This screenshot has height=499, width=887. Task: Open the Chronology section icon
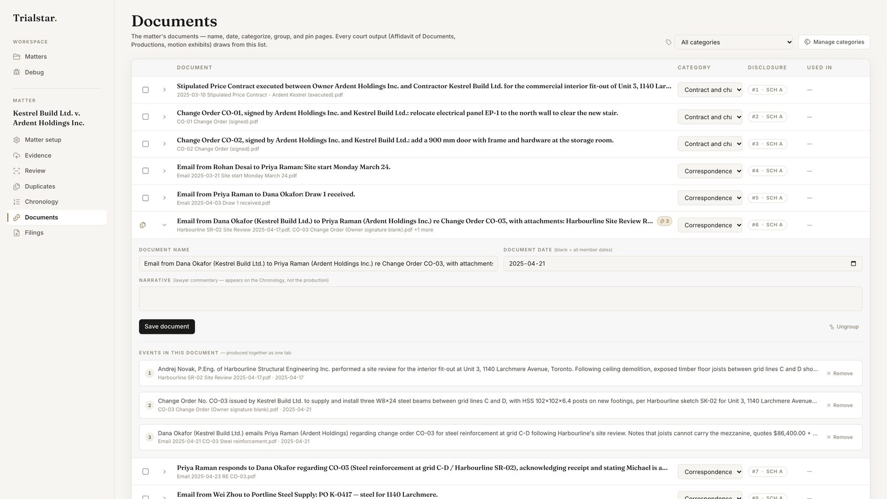(17, 202)
